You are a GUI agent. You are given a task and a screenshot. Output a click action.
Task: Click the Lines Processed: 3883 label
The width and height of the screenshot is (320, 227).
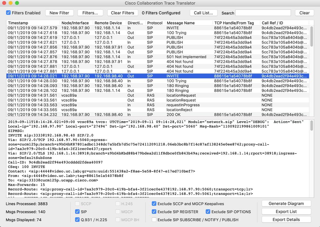(x=27, y=204)
